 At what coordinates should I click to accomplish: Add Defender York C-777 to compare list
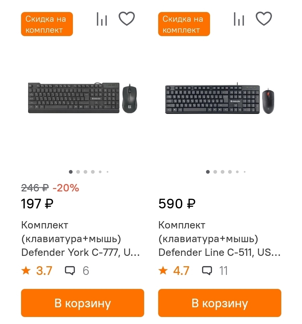pos(102,19)
